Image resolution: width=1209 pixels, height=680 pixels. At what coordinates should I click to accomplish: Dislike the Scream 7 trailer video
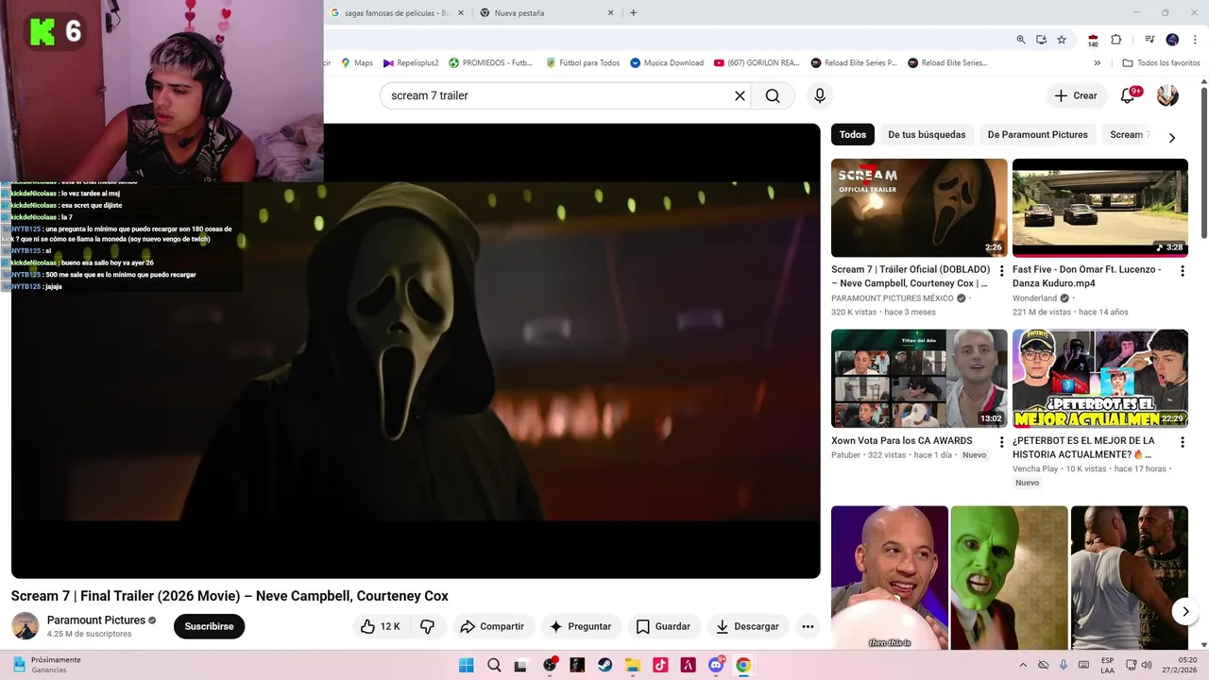click(x=427, y=626)
